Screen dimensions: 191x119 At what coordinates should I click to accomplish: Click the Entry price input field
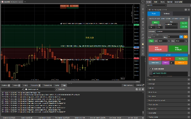173,37
